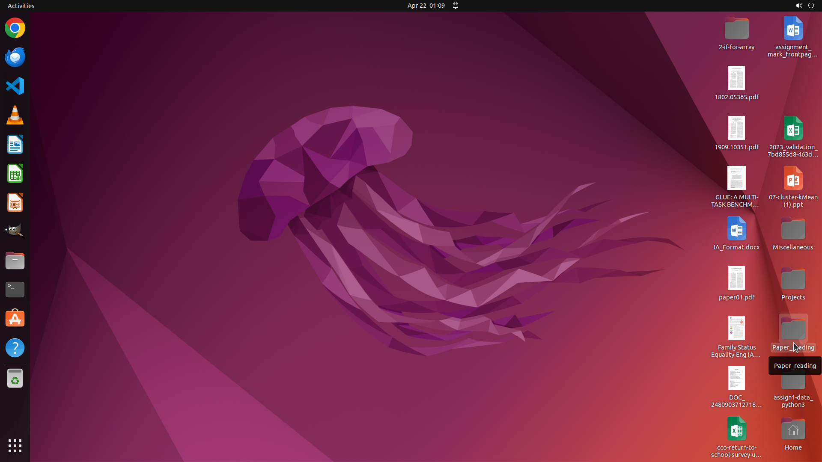Launch LibreOffice Calc spreadsheet app
Viewport: 822px width, 462px height.
tap(15, 174)
